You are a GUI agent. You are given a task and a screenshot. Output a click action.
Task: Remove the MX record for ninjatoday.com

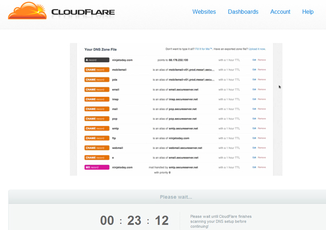[x=262, y=167]
